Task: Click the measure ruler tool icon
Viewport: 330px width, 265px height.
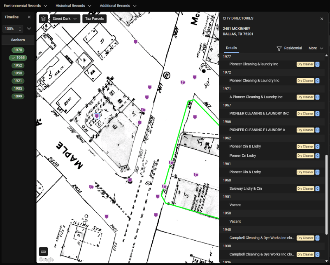Action: (43, 251)
